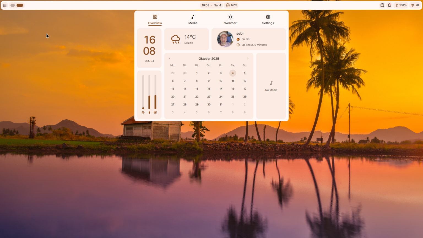Go to previous month in calendar
The image size is (423, 238).
point(170,58)
